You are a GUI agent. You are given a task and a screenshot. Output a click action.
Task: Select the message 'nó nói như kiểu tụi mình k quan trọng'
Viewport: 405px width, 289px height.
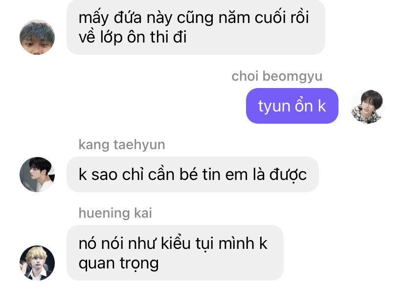[x=175, y=253]
